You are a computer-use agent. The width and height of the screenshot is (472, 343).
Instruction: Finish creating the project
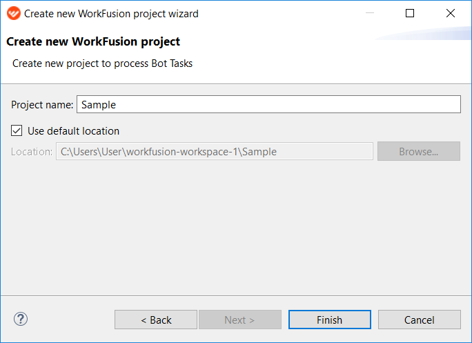(x=330, y=320)
